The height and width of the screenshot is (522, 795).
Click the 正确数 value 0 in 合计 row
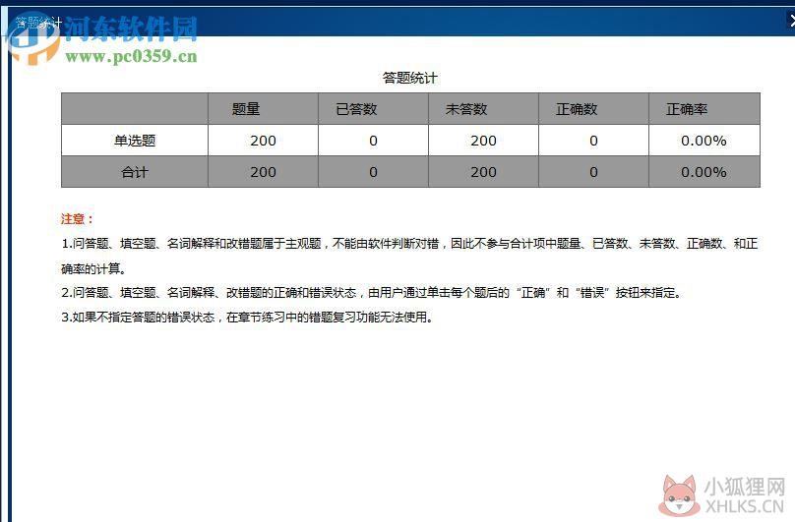pyautogui.click(x=593, y=172)
